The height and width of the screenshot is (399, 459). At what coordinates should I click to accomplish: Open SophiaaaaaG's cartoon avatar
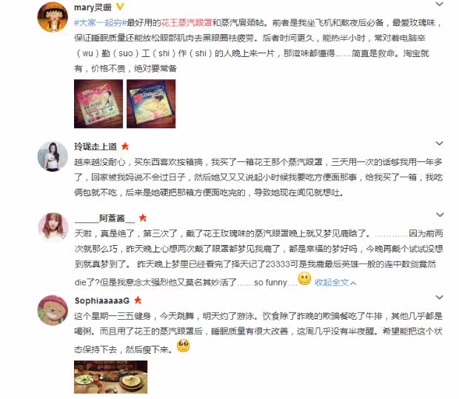(x=53, y=310)
